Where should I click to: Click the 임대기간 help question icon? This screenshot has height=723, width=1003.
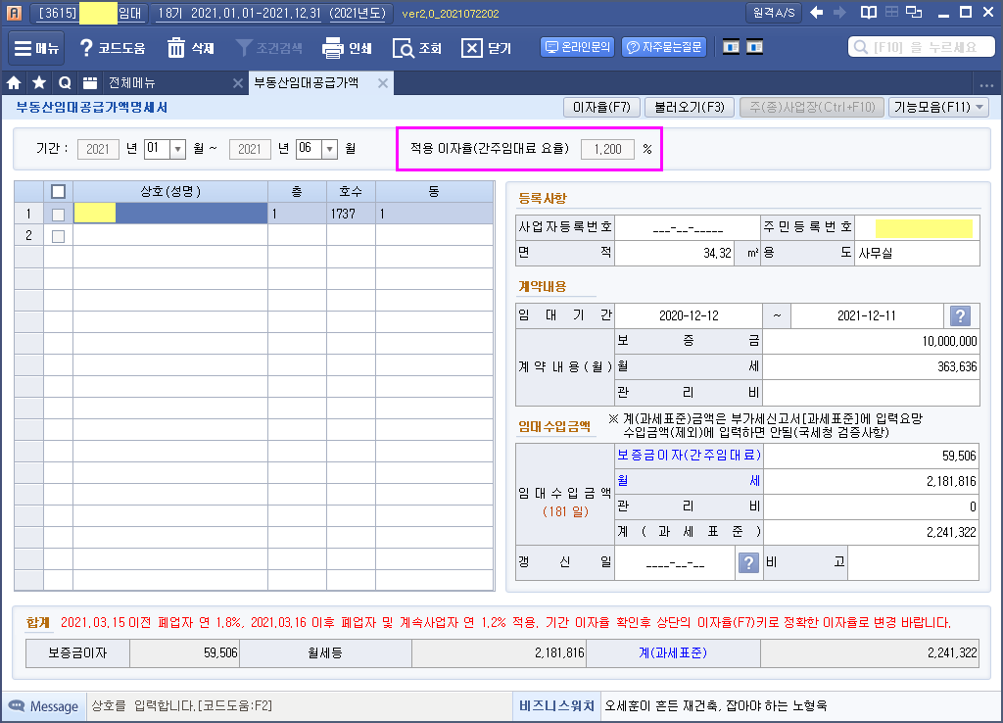click(x=960, y=315)
